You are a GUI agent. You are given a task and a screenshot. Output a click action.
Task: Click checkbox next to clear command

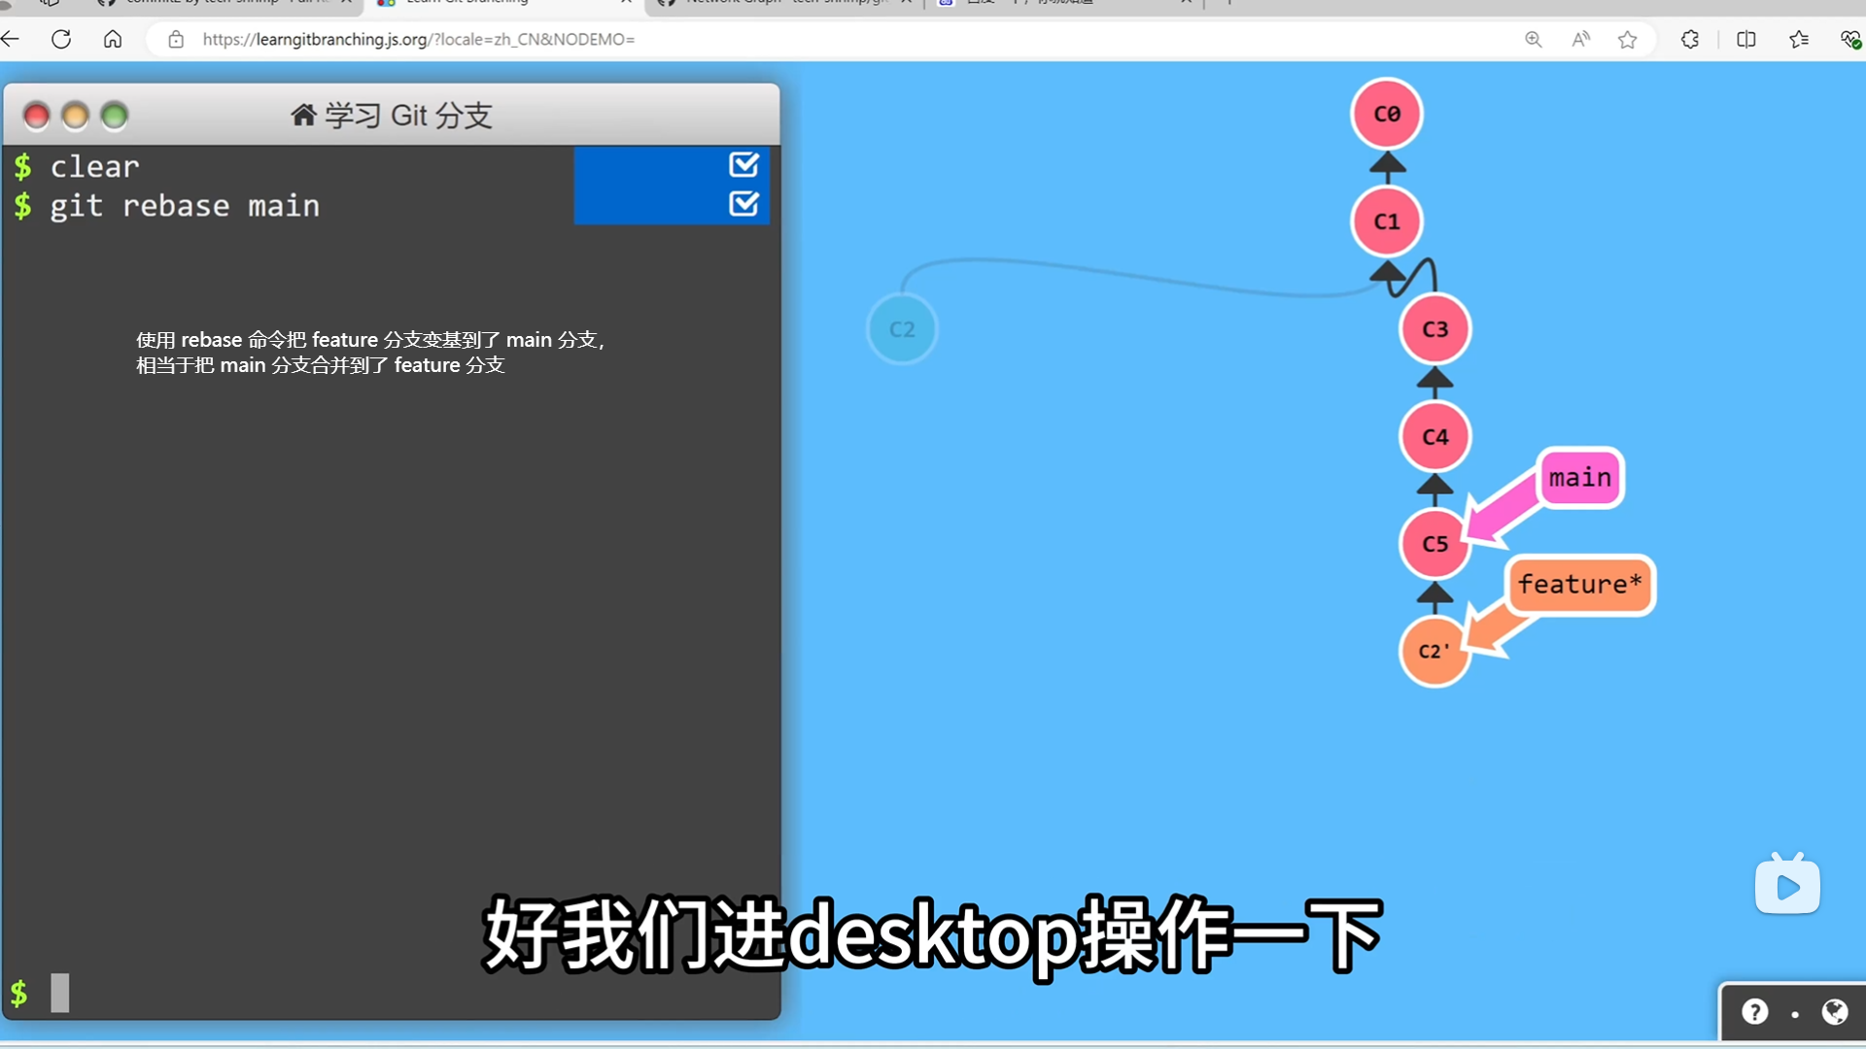(x=743, y=165)
